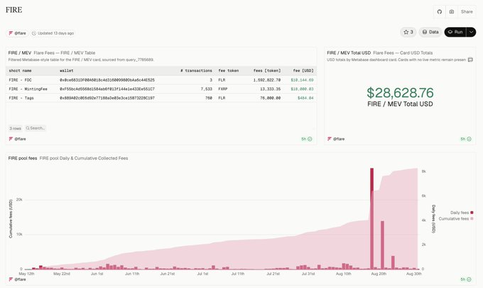
Task: Expand the Run options dropdown arrow
Action: click(472, 32)
